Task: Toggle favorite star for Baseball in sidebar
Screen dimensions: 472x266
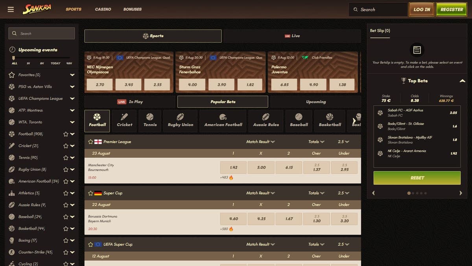Action: (x=66, y=217)
